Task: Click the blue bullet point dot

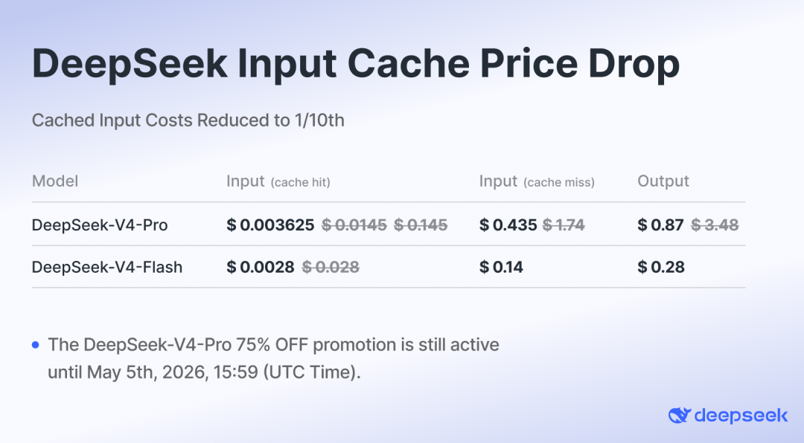Action: pyautogui.click(x=36, y=345)
